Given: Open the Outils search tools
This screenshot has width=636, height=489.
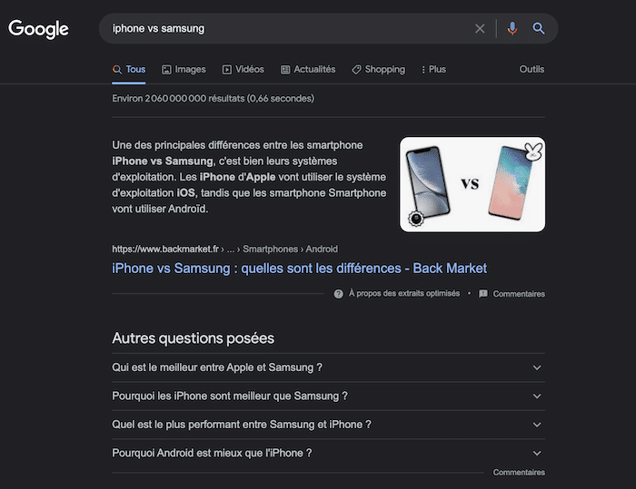Looking at the screenshot, I should click(x=532, y=70).
